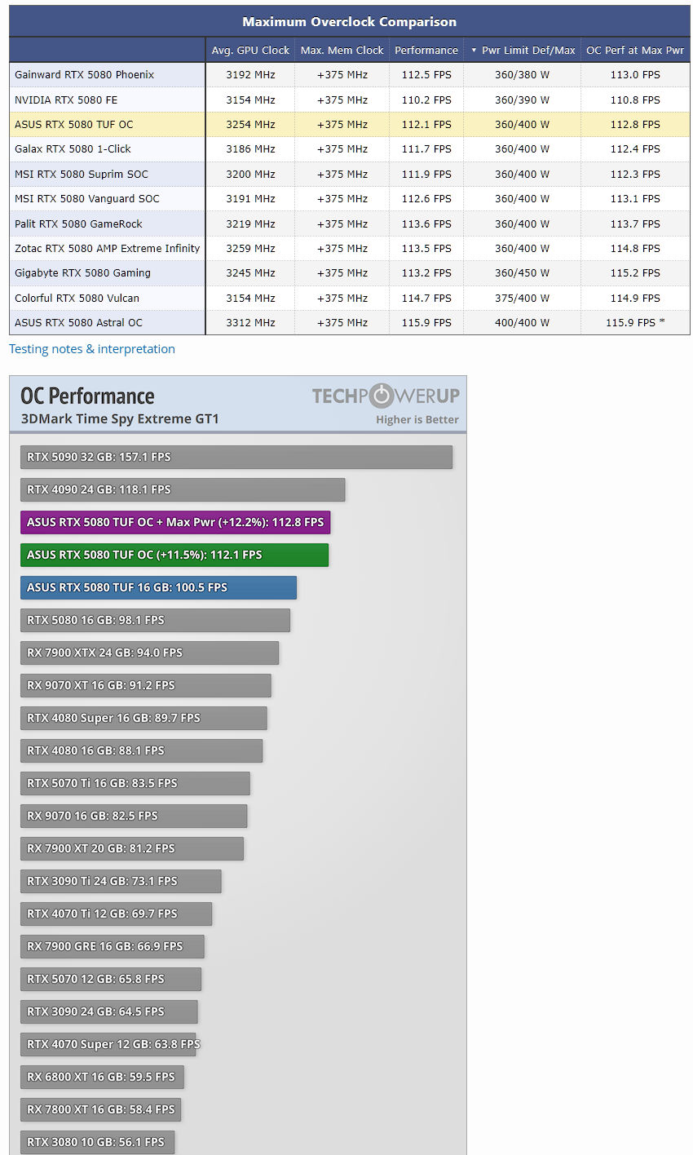The height and width of the screenshot is (1155, 693).
Task: Click the 3DMark Time Spy Extreme GT1 subtitle
Action: [120, 419]
